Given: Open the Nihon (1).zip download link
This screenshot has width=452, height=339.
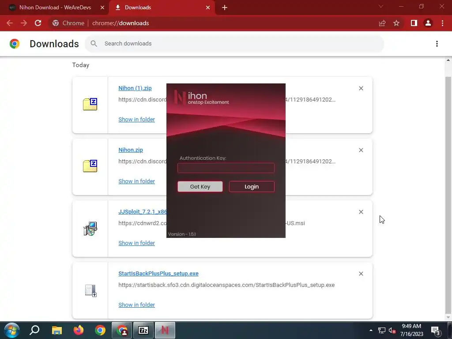Looking at the screenshot, I should tap(135, 88).
